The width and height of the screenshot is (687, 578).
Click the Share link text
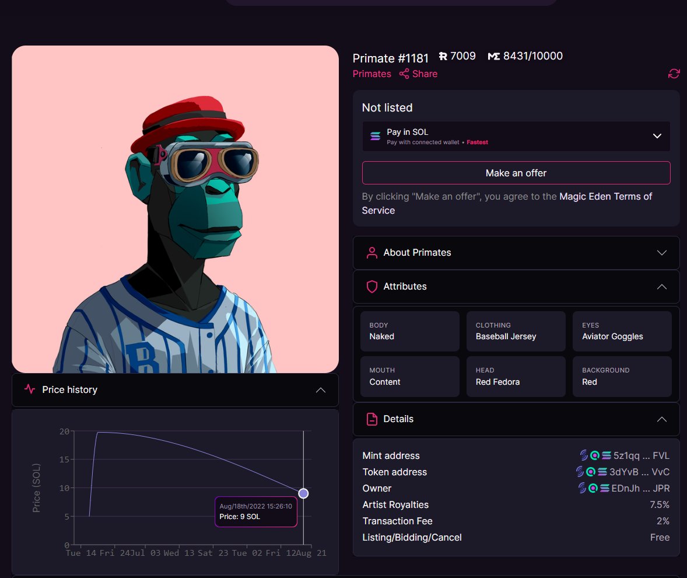425,74
